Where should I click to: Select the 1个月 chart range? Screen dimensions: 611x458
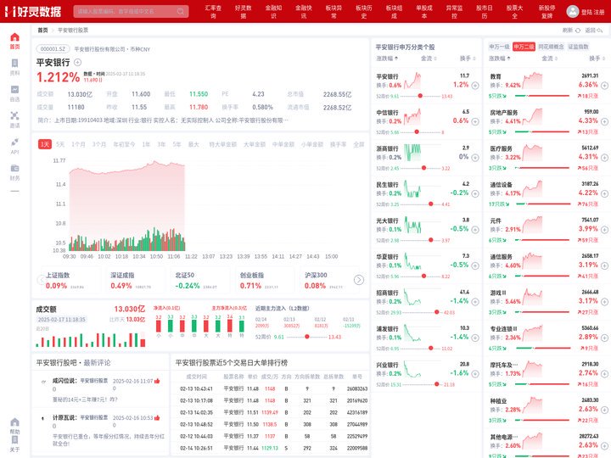[x=78, y=144]
